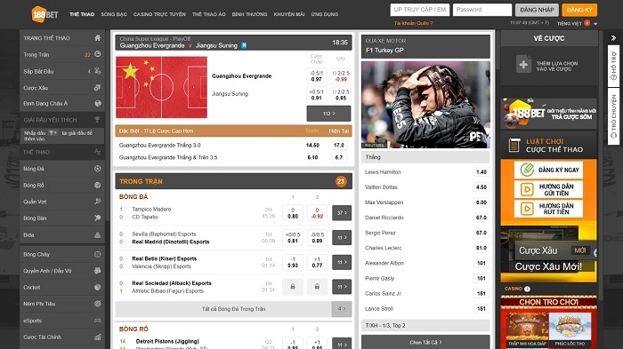Screen dimensions: 623x349
Task: Click the Đăng Nhập button
Action: (537, 10)
